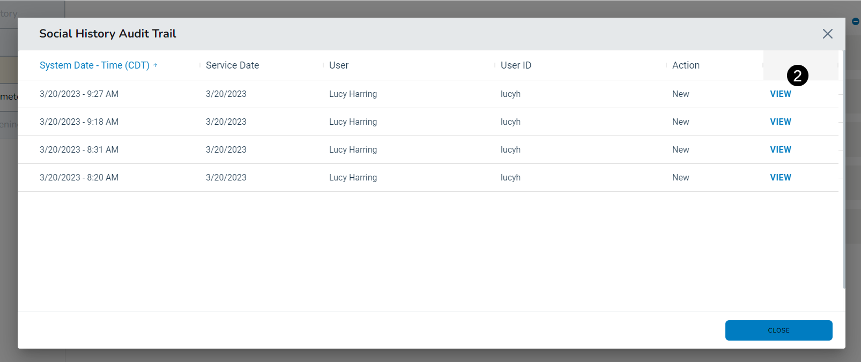This screenshot has width=861, height=362.
Task: Select the New action in 8:20 AM row
Action: point(680,178)
